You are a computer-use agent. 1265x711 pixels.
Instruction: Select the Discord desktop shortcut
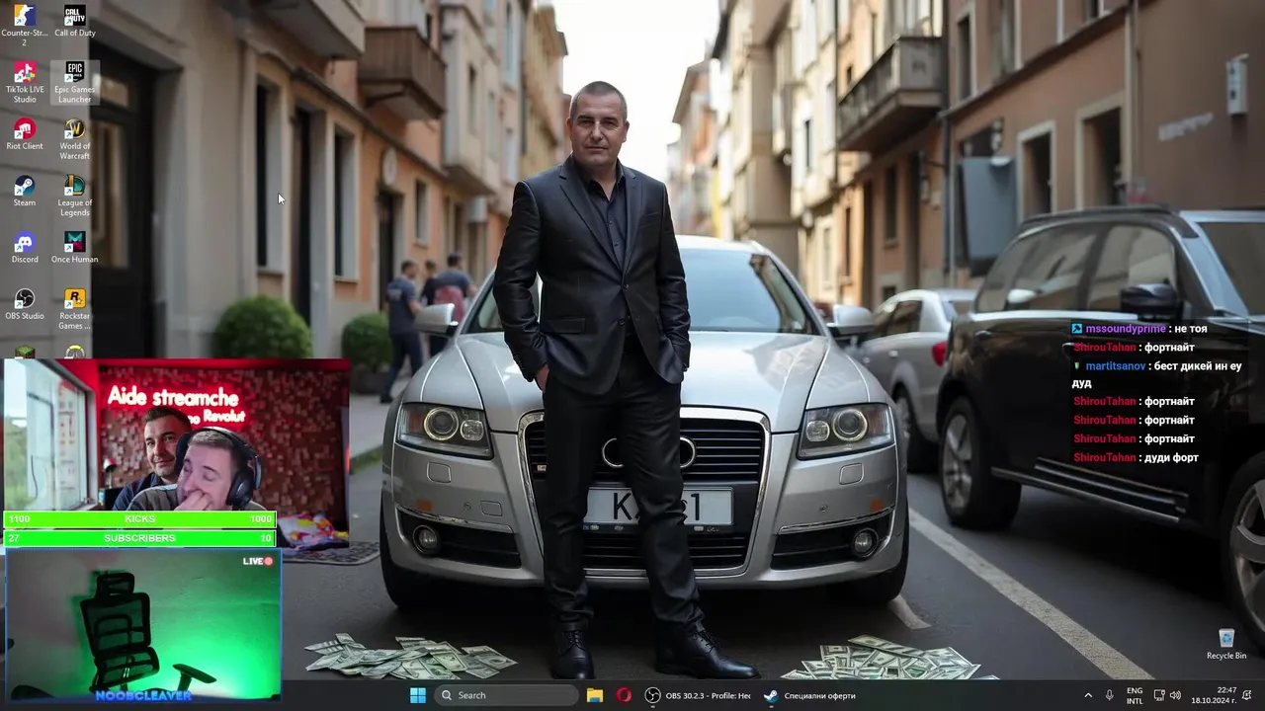pyautogui.click(x=25, y=248)
